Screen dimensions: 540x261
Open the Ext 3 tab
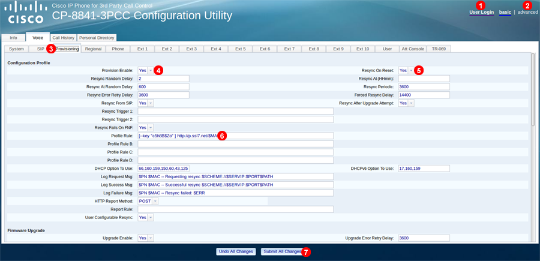click(191, 49)
